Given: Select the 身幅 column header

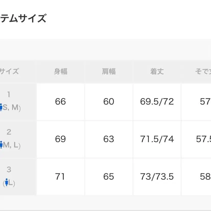Looking at the screenshot, I should [x=61, y=71].
